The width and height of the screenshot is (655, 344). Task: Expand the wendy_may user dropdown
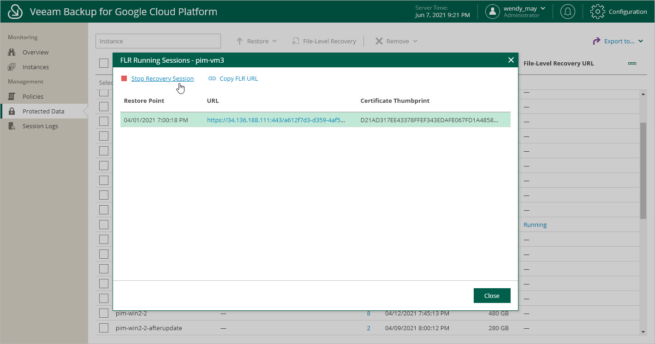click(x=542, y=8)
